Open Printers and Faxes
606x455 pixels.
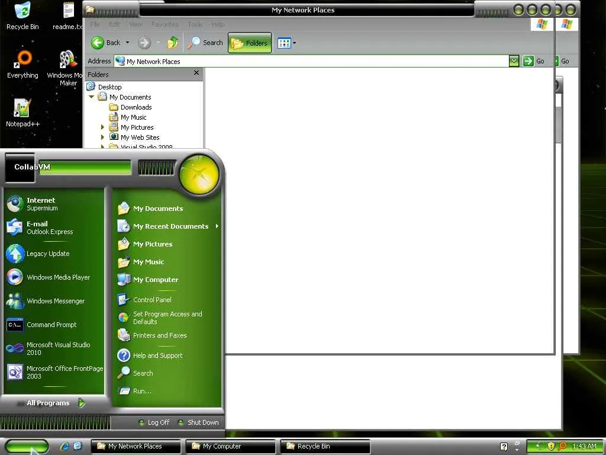tap(167, 335)
